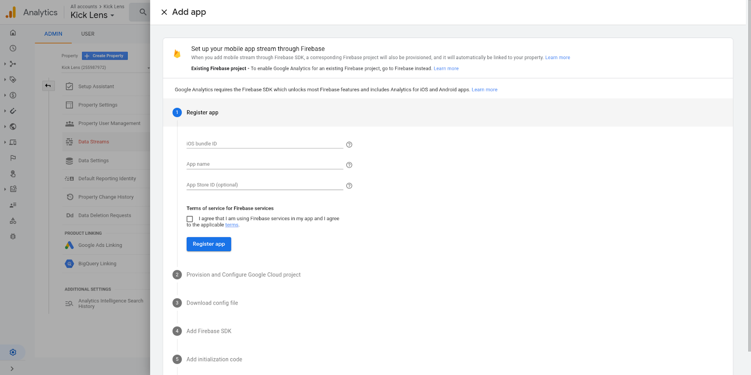Expand the Analysis section arrow in sidebar
This screenshot has height=375, width=751.
(x=5, y=189)
